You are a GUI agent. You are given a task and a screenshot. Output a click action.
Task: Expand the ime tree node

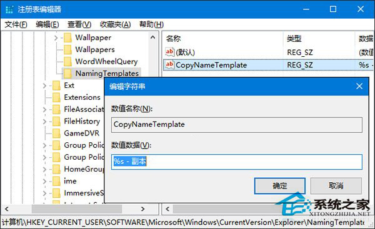(44, 181)
